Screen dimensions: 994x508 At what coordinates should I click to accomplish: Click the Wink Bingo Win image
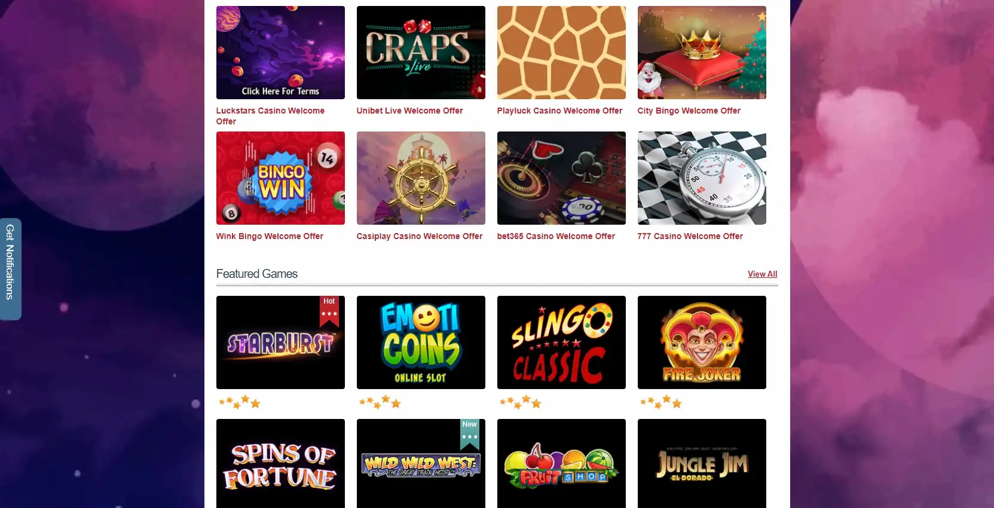[280, 178]
